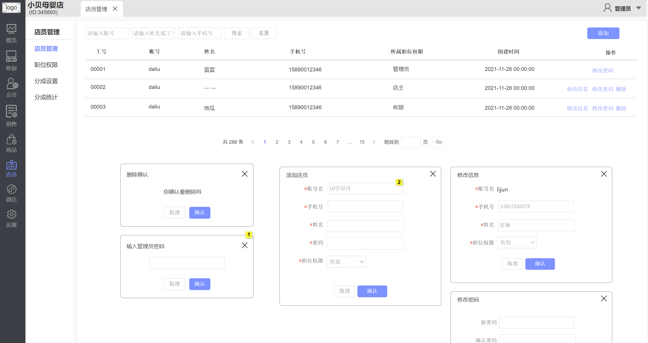Click 删除 link for employee 00003
Image resolution: width=648 pixels, height=343 pixels.
pos(621,108)
